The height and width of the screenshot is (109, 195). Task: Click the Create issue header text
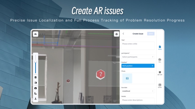138,34
